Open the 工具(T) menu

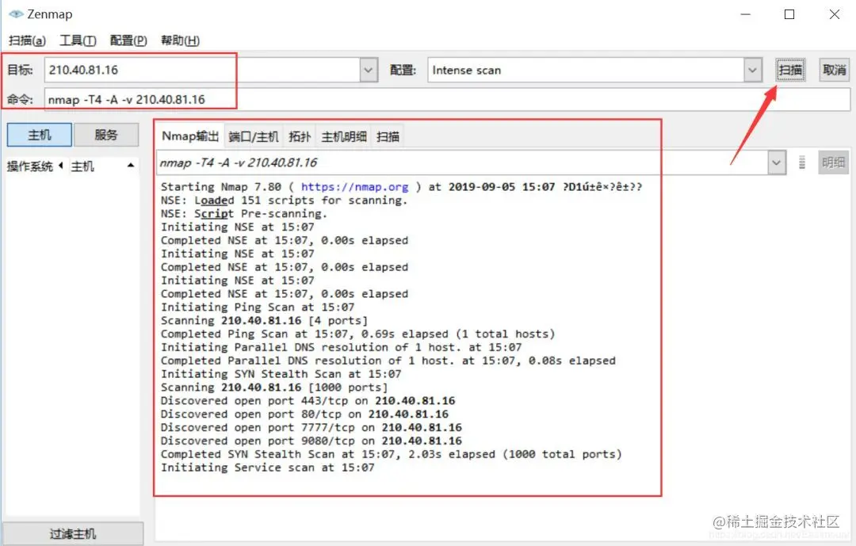click(x=78, y=40)
